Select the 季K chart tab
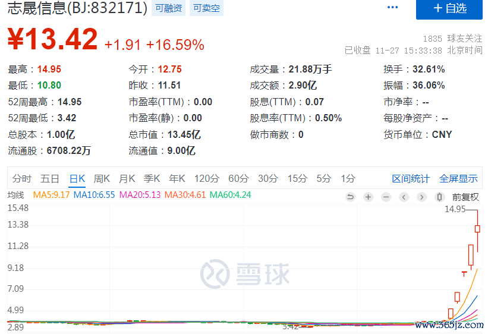 [x=152, y=179]
